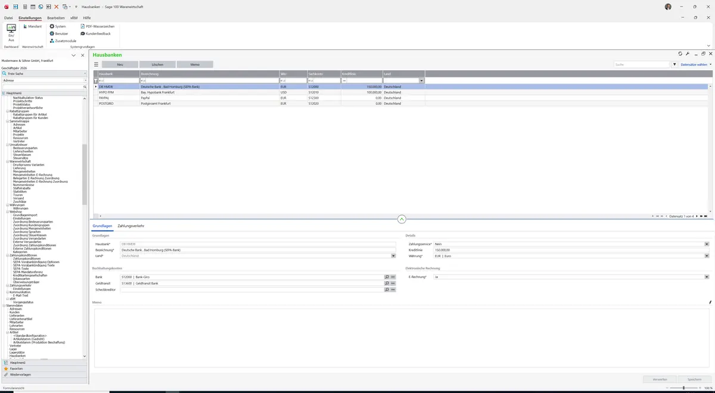Click lookup magnifier for Bank account field
Viewport: 715px width, 393px height.
387,277
